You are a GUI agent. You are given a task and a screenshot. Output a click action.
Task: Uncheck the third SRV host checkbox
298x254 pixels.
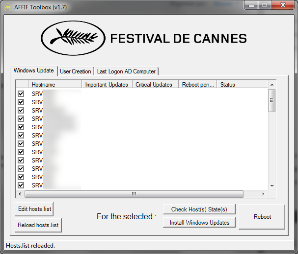pyautogui.click(x=21, y=111)
